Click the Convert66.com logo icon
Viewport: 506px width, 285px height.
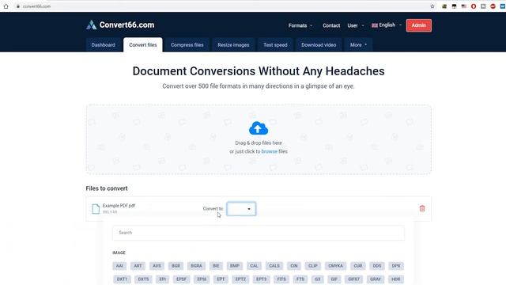click(x=92, y=25)
